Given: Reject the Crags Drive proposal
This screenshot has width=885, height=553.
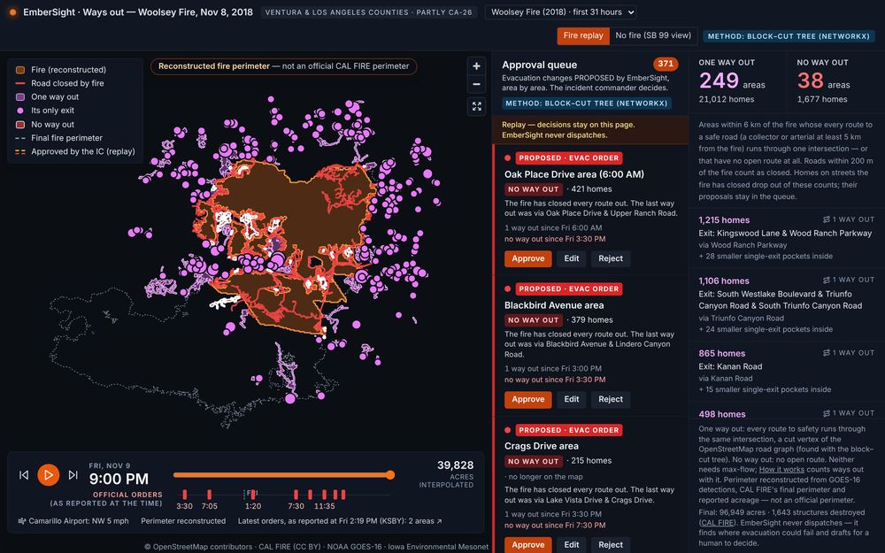Looking at the screenshot, I should click(610, 544).
